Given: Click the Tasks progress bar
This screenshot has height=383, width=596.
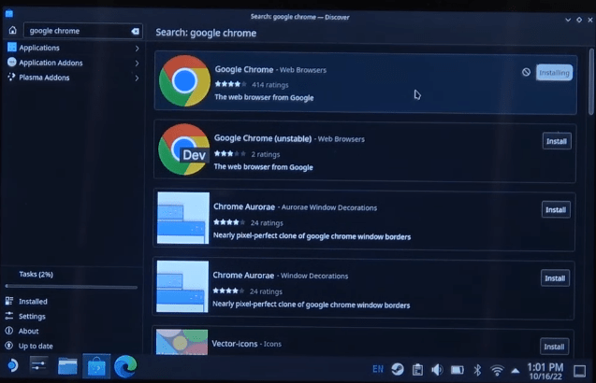Looking at the screenshot, I should (x=71, y=287).
